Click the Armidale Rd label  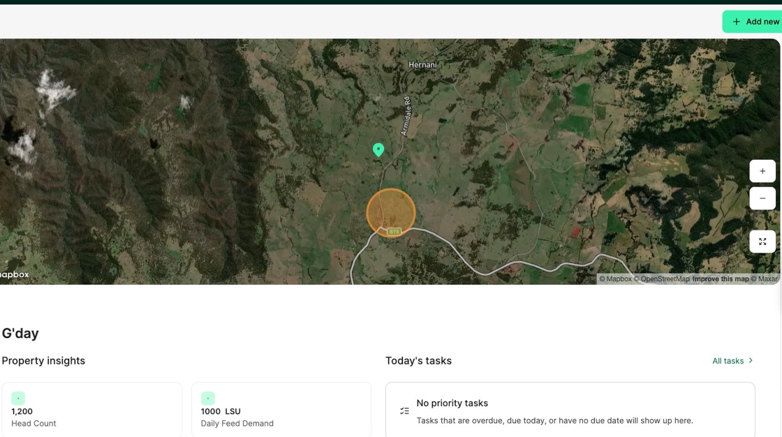coord(406,116)
